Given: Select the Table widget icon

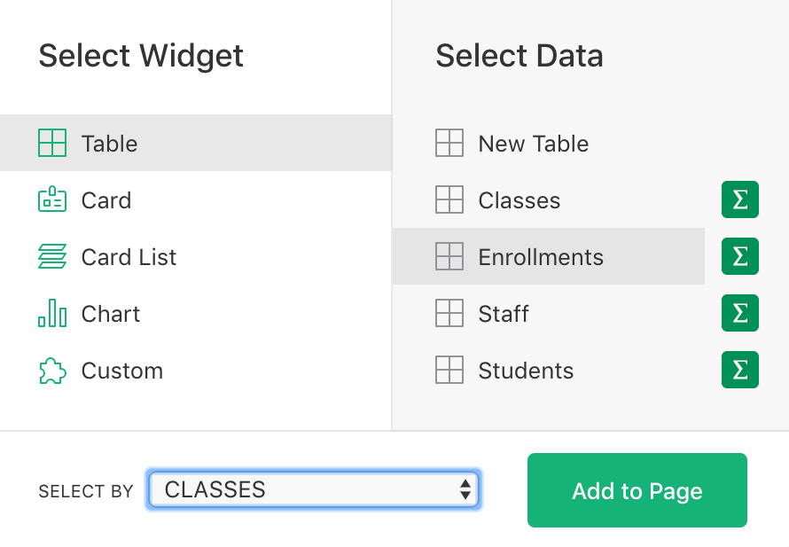Looking at the screenshot, I should pos(52,143).
